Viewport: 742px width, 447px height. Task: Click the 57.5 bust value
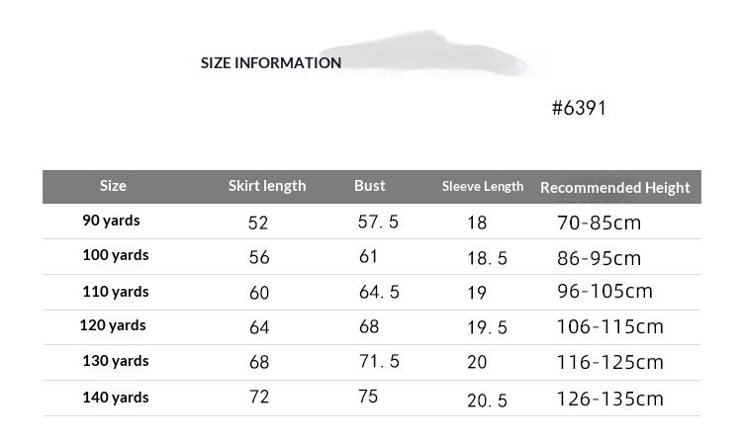[378, 222]
